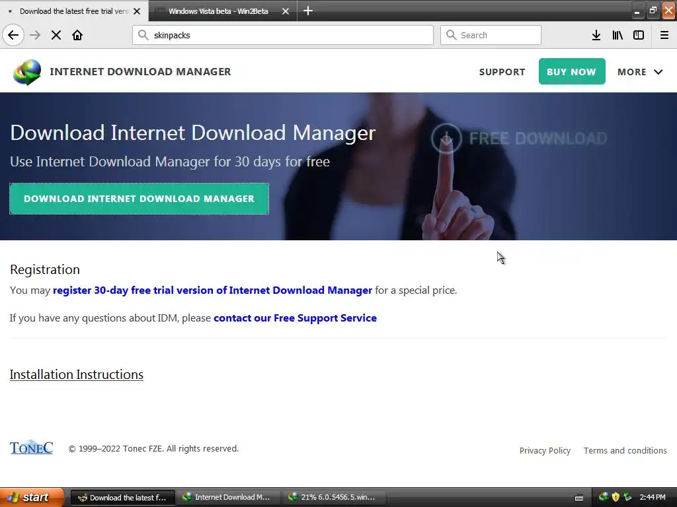
Task: Click the forward navigation arrow
Action: pos(35,35)
